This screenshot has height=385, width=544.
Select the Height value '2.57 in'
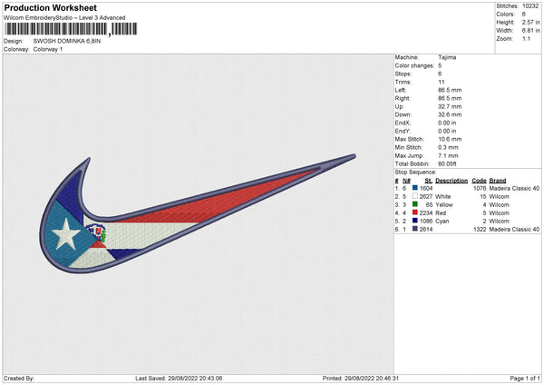point(530,22)
